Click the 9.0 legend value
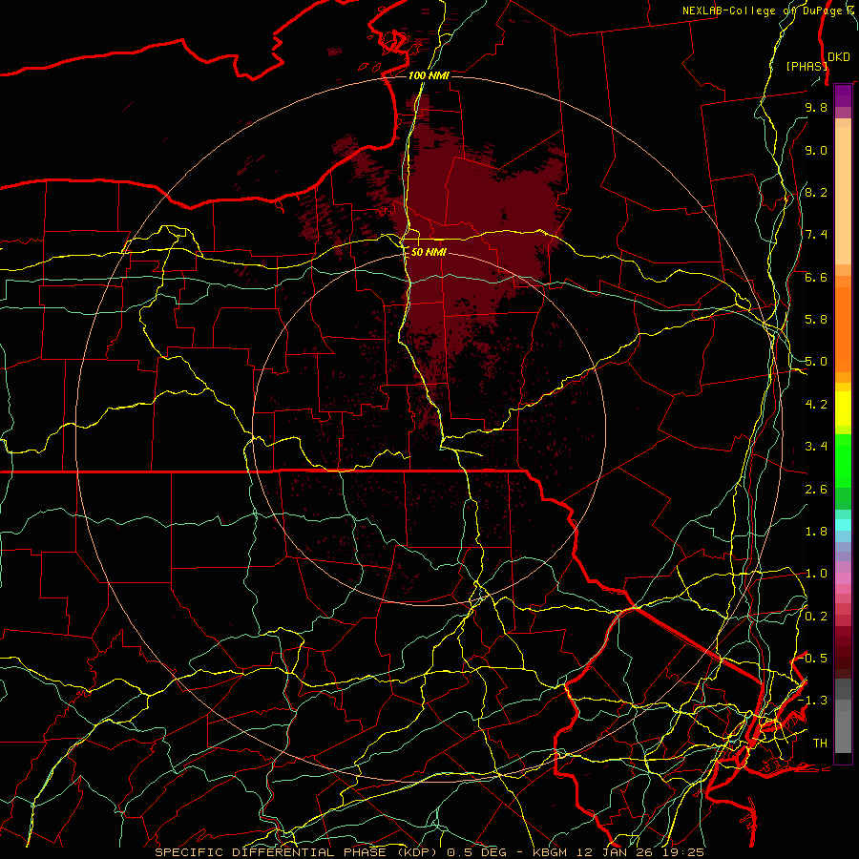 click(x=816, y=151)
